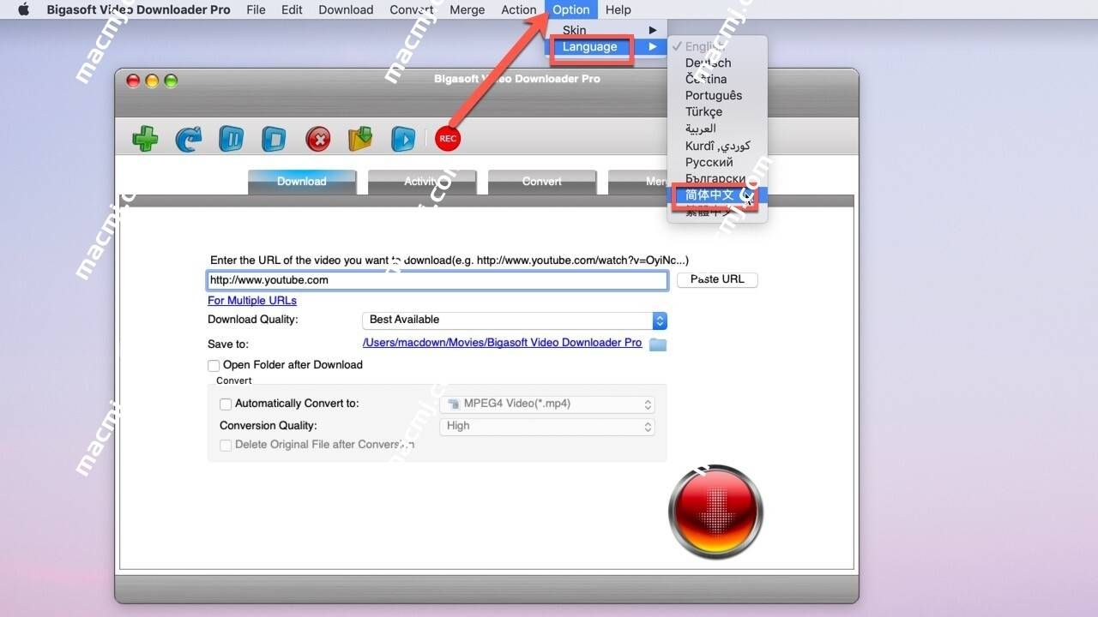Click the green plus Add download icon
The image size is (1098, 617).
[145, 139]
